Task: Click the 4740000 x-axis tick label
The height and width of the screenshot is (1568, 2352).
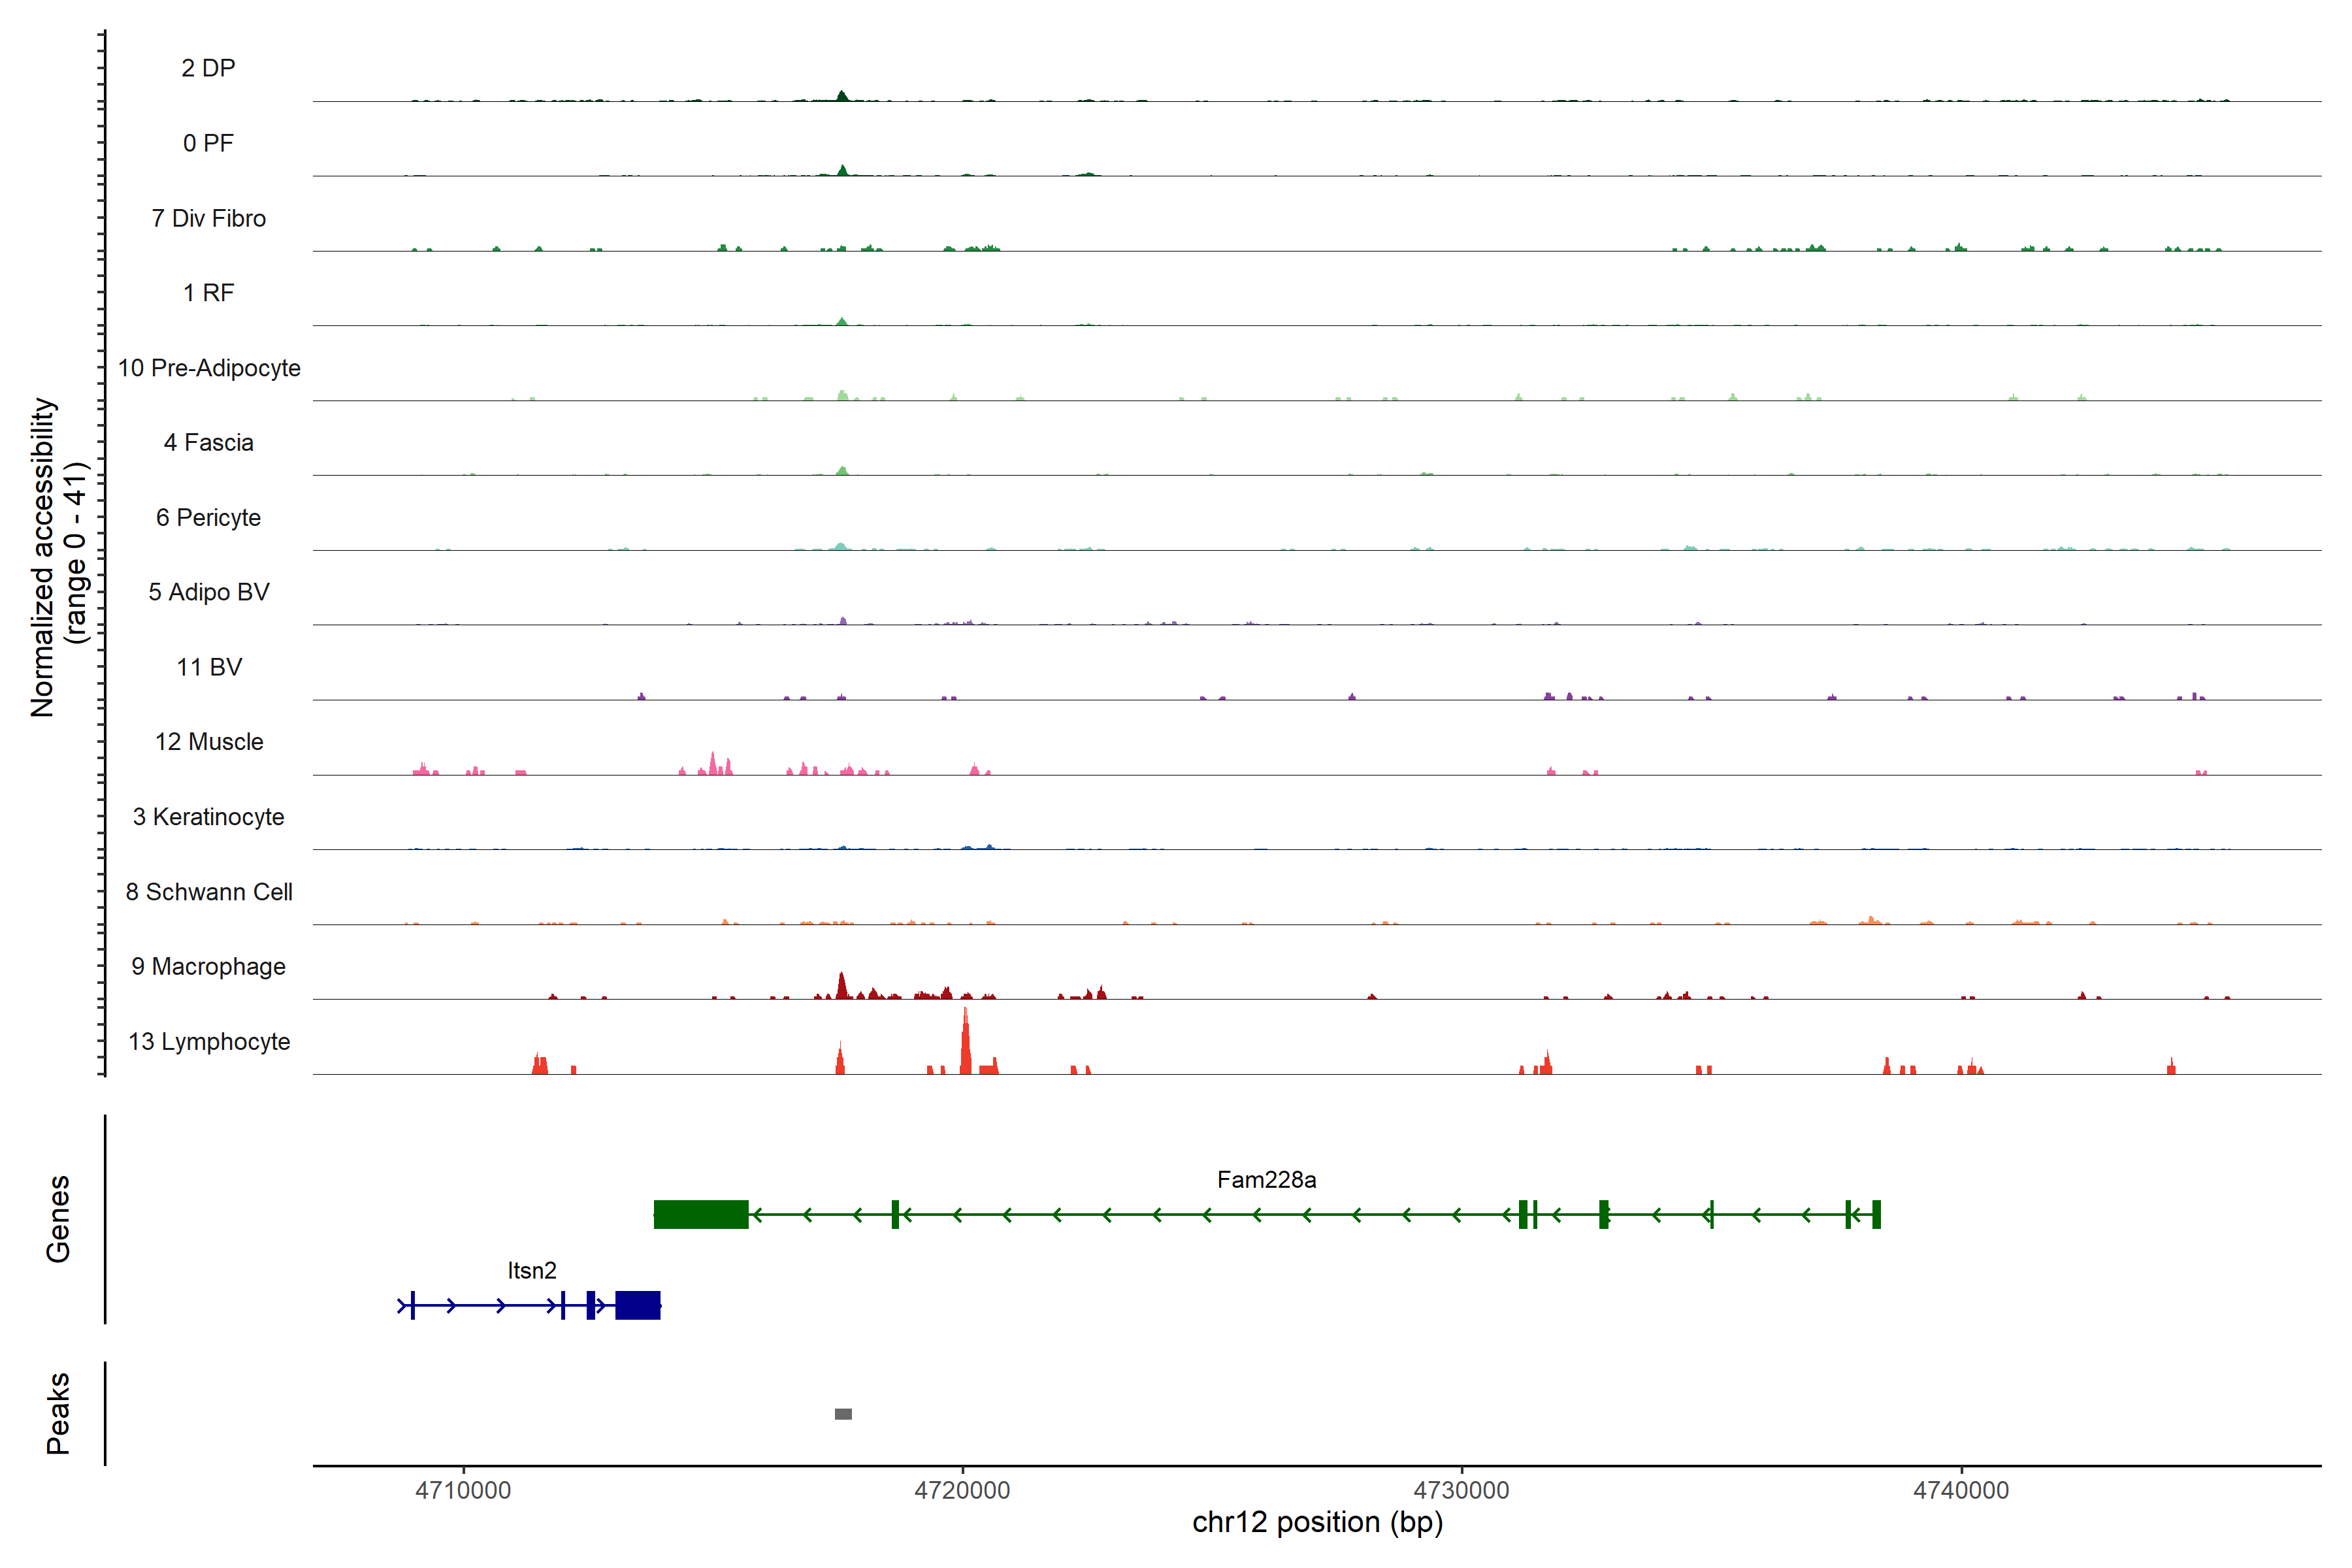Action: pyautogui.click(x=1960, y=1490)
